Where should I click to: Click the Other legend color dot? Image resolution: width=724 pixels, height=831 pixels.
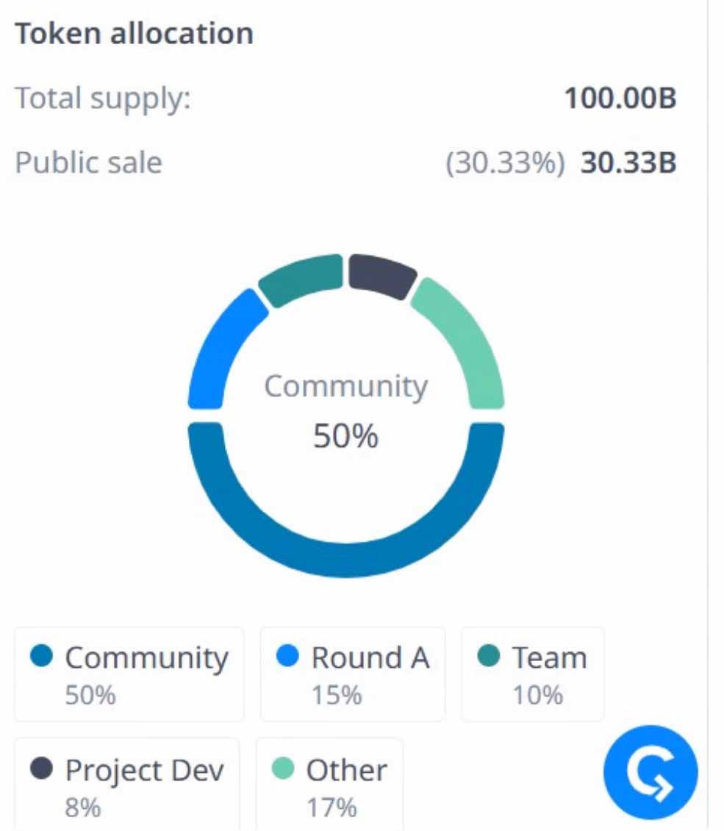pos(283,769)
